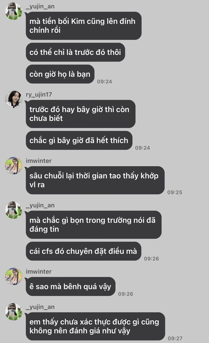
Task: Select 'chắc gì bây giờ đã hết thích' message
Action: tap(79, 140)
